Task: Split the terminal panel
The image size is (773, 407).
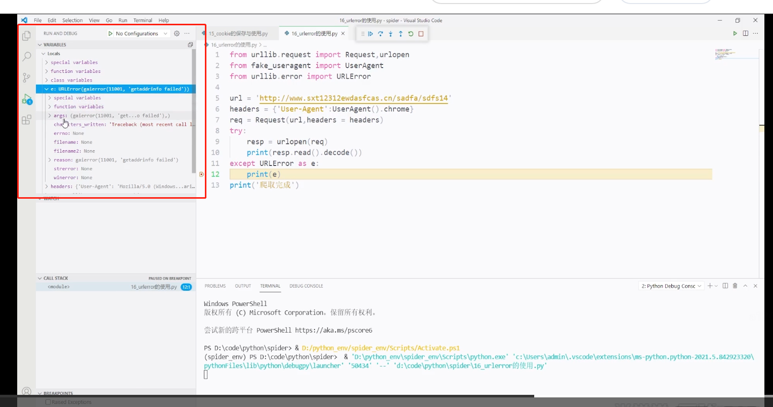Action: pyautogui.click(x=725, y=286)
